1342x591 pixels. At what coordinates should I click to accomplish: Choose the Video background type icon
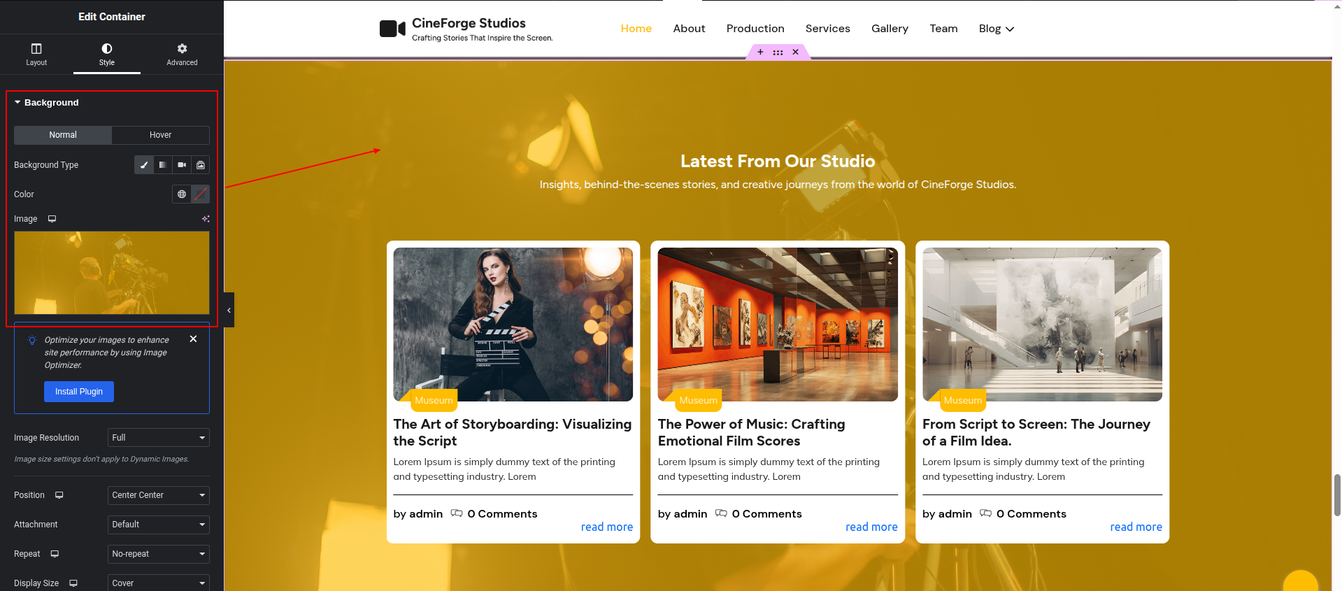[x=182, y=165]
